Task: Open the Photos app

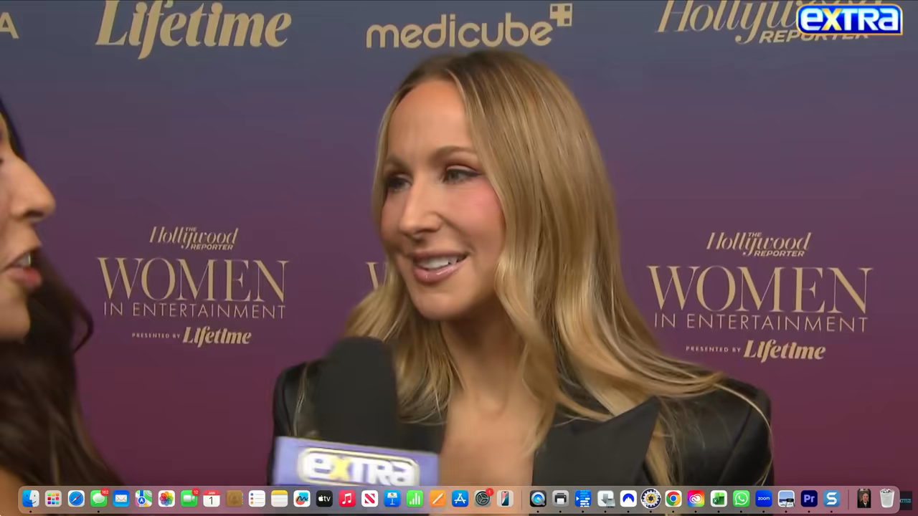Action: (x=166, y=499)
